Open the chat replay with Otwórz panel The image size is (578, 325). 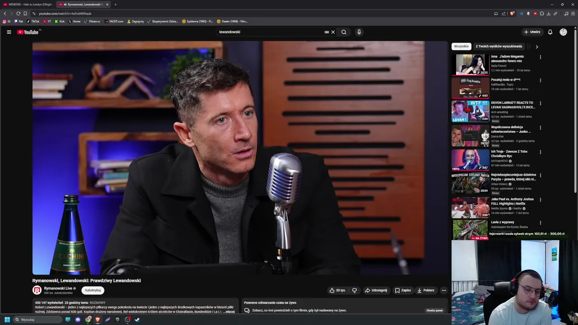(434, 311)
